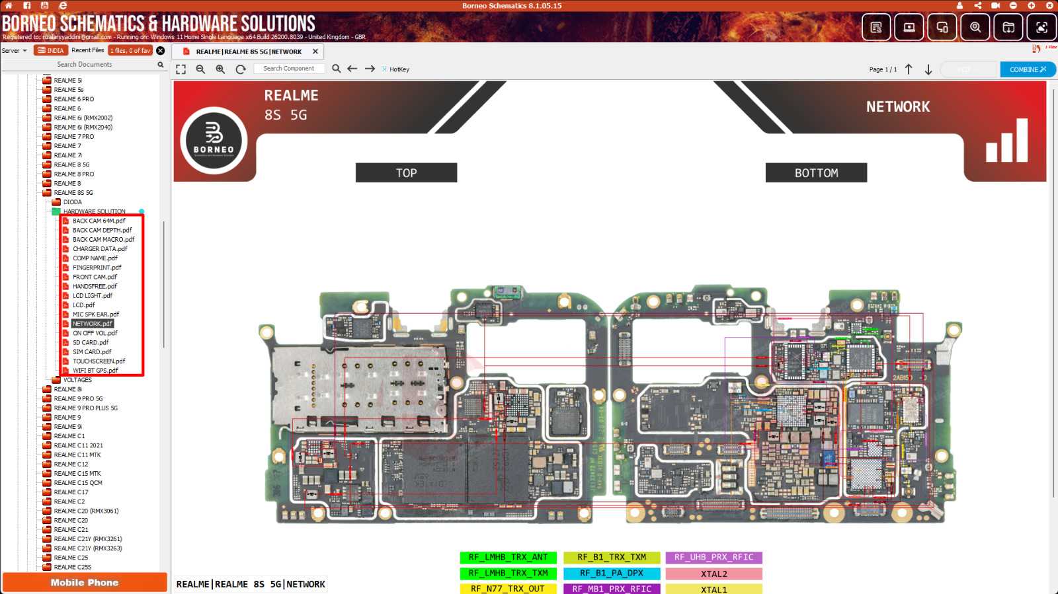Open the user account icon
This screenshot has width=1058, height=594.
[x=959, y=5]
